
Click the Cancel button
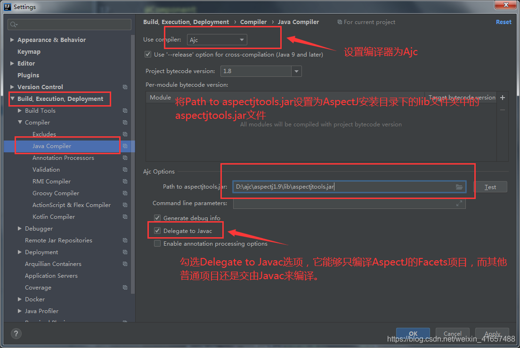click(x=452, y=334)
